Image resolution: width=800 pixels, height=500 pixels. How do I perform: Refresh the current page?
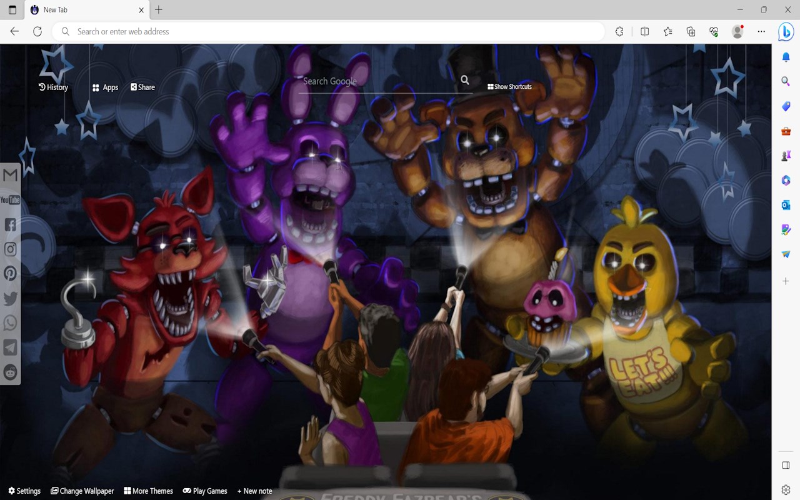pyautogui.click(x=37, y=31)
